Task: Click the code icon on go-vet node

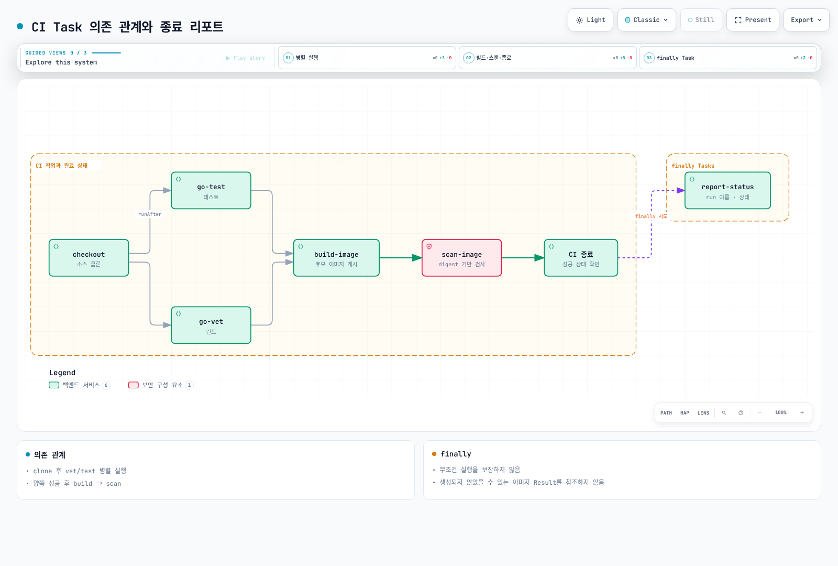Action: point(179,314)
